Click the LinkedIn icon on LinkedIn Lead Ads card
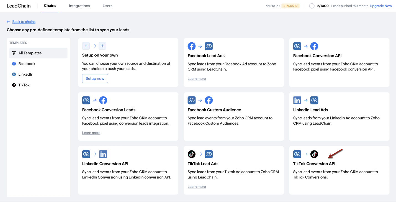The width and height of the screenshot is (396, 202). click(297, 100)
